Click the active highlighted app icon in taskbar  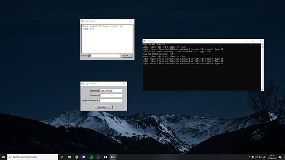(x=113, y=157)
